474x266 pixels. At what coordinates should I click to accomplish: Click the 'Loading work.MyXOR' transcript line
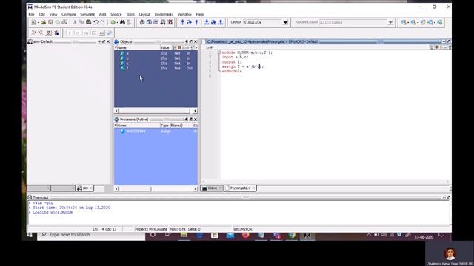[x=51, y=212]
